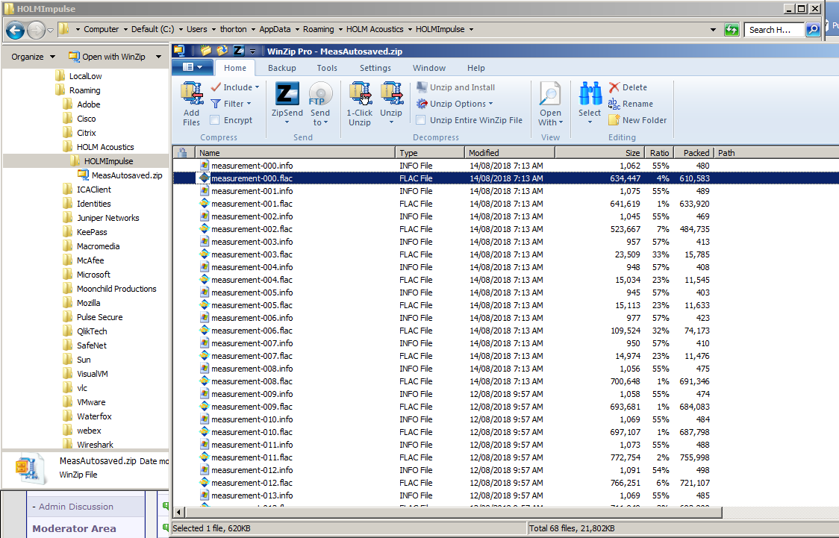The width and height of the screenshot is (839, 538).
Task: Open the Filter dropdown arrow
Action: coord(249,104)
